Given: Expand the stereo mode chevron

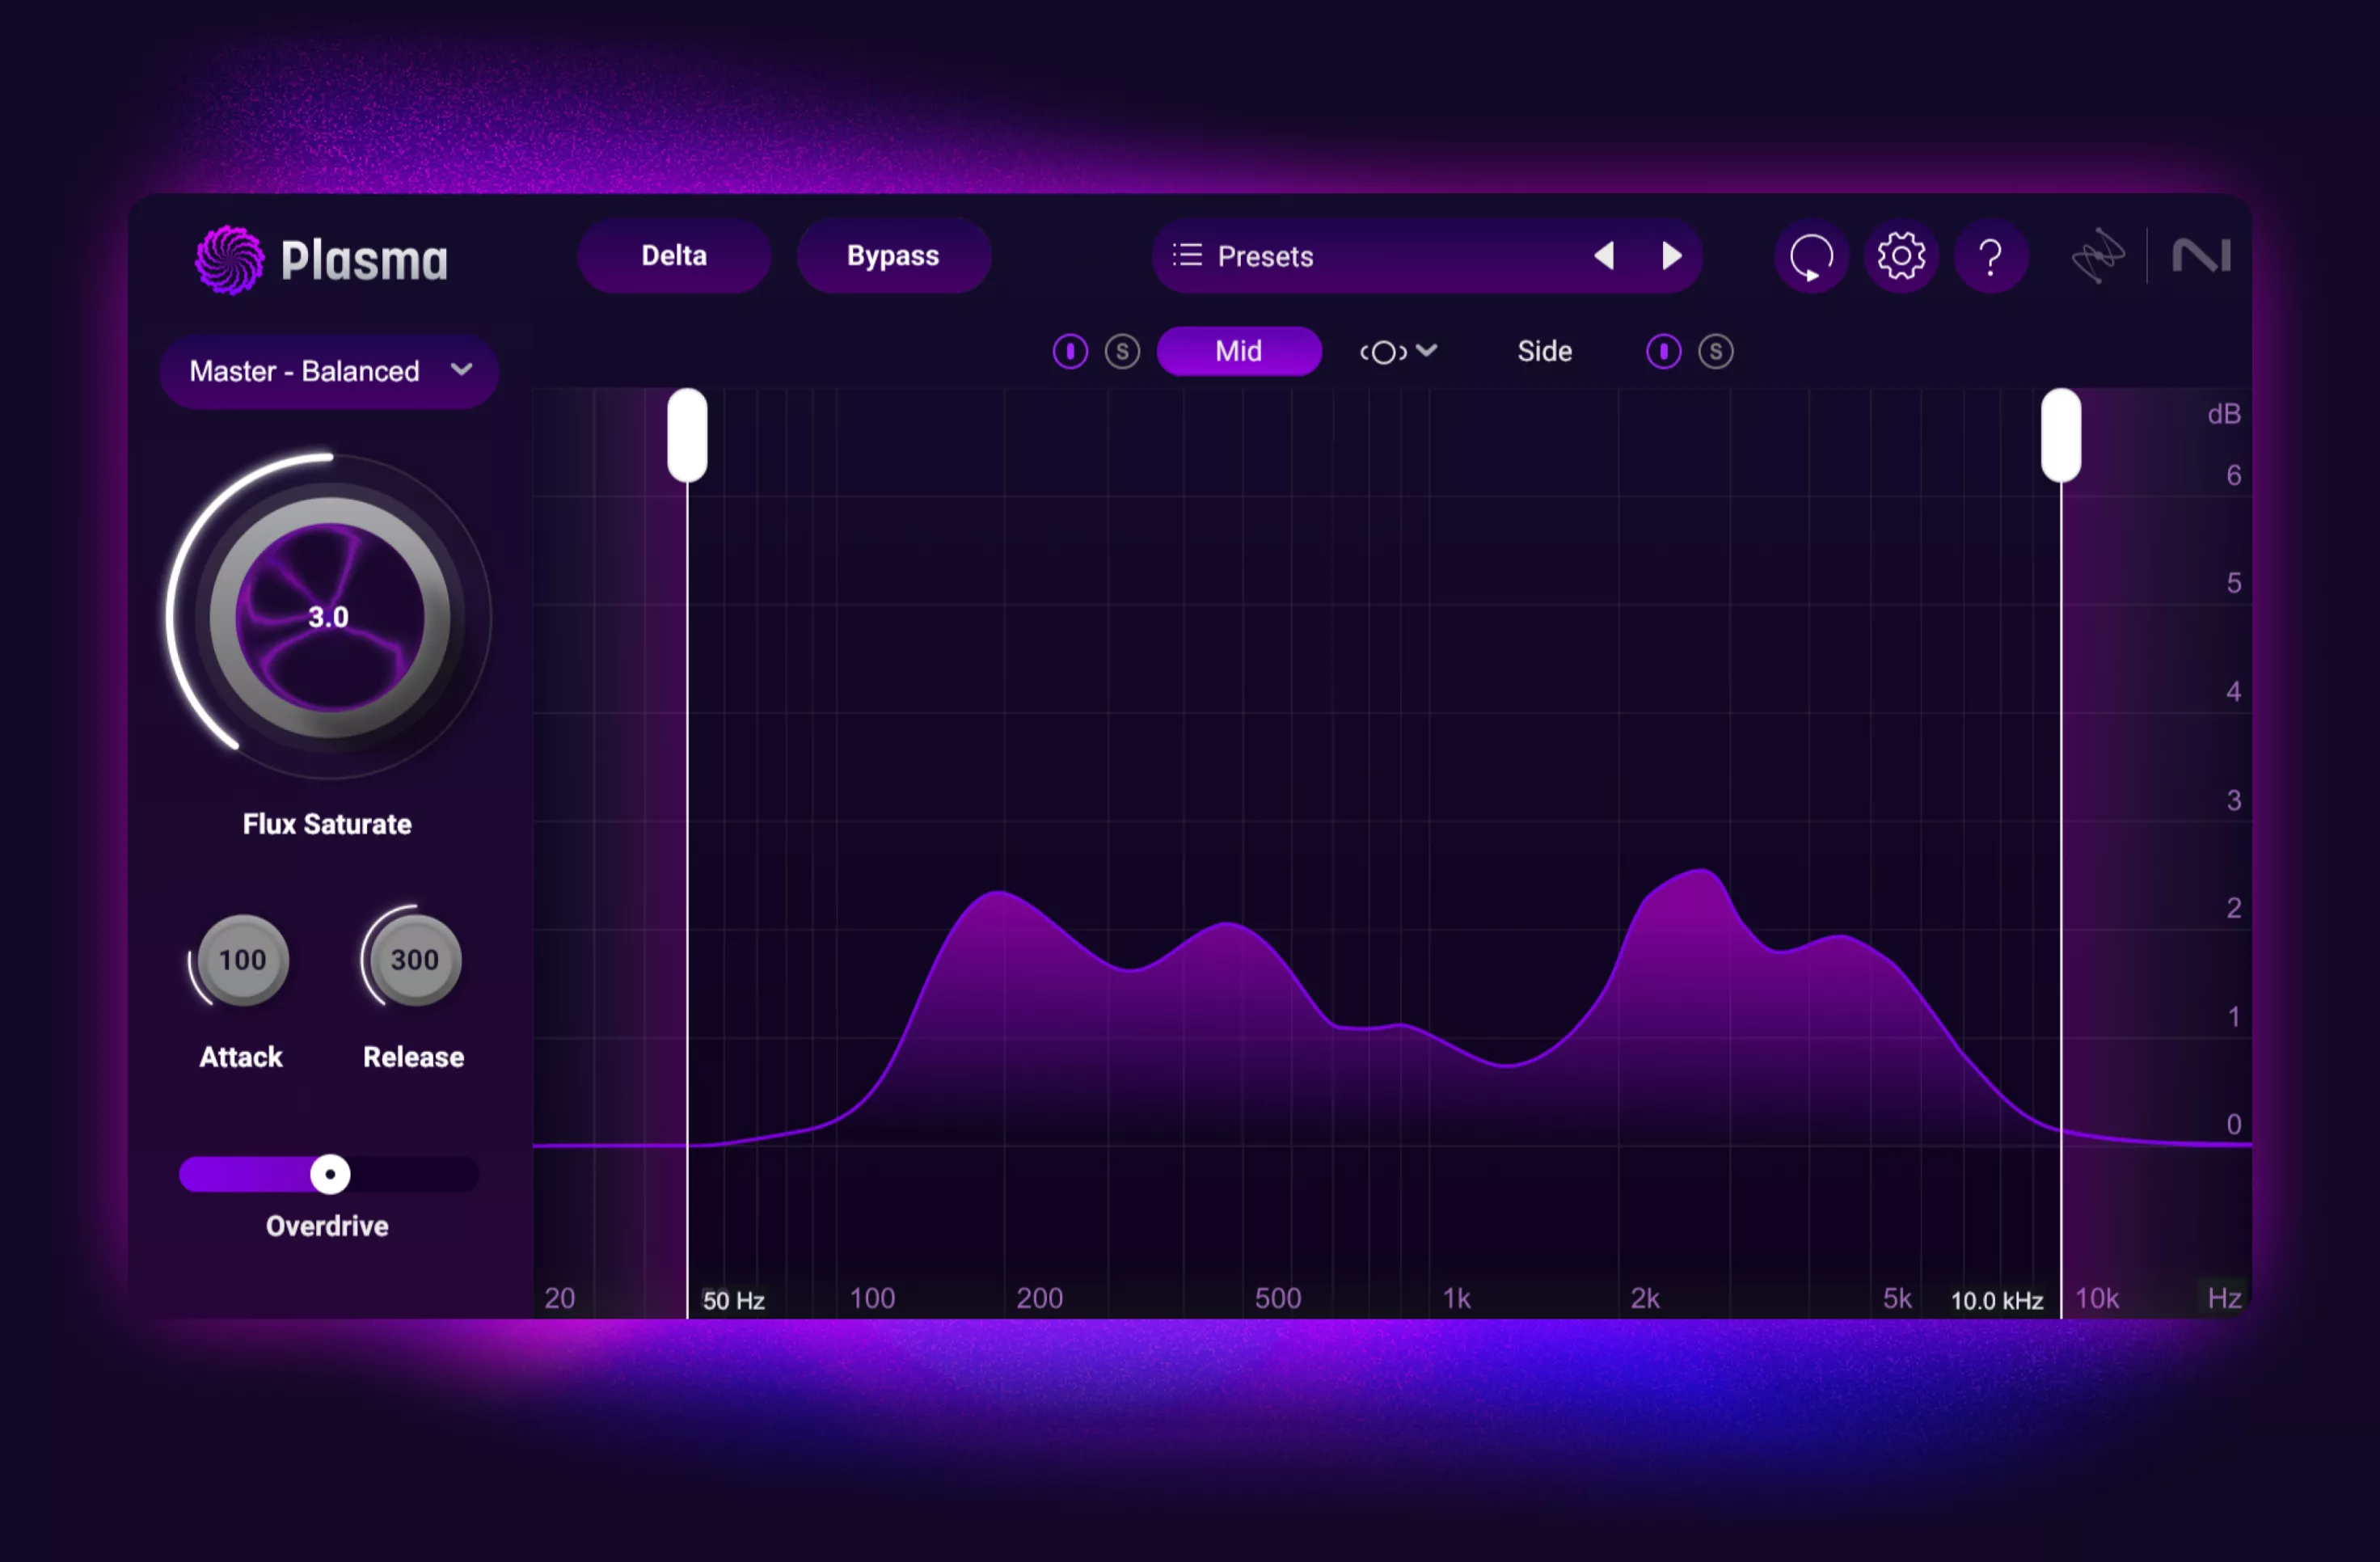Looking at the screenshot, I should [x=1428, y=351].
